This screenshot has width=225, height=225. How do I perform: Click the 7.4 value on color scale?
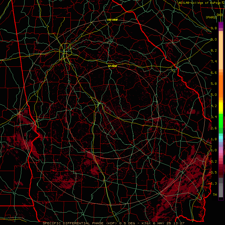(214, 61)
